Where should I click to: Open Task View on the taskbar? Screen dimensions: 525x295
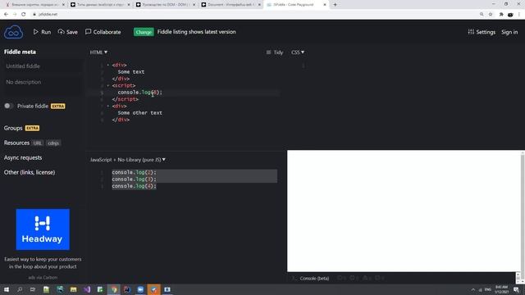pyautogui.click(x=33, y=289)
